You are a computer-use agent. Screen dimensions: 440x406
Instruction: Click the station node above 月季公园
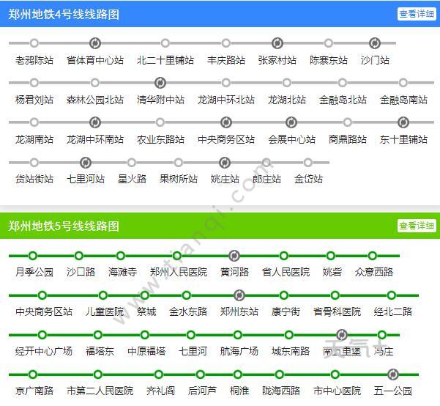coord(33,256)
